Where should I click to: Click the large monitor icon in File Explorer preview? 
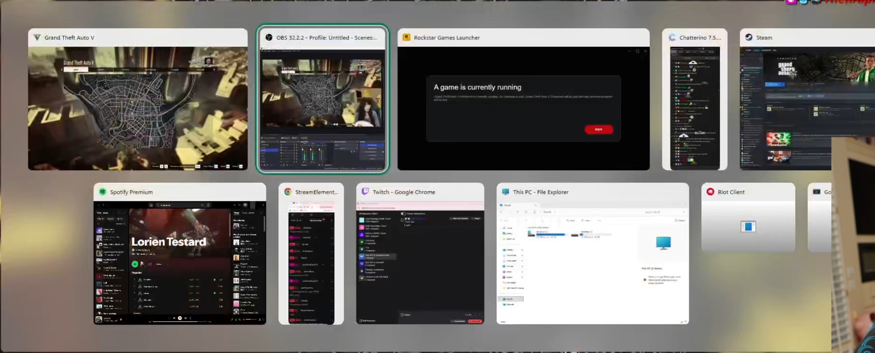point(664,243)
